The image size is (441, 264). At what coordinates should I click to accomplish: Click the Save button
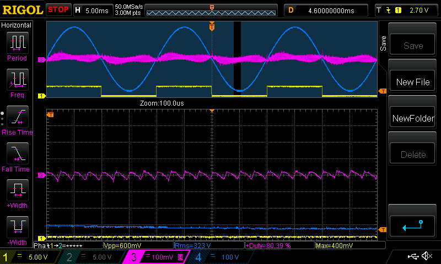coord(413,46)
